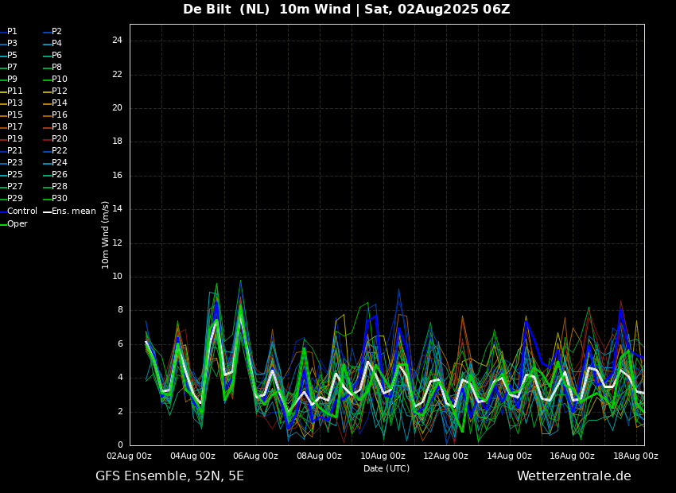The width and height of the screenshot is (676, 493).
Task: Click the De Bilt 10m Wind chart title
Action: [x=346, y=10]
